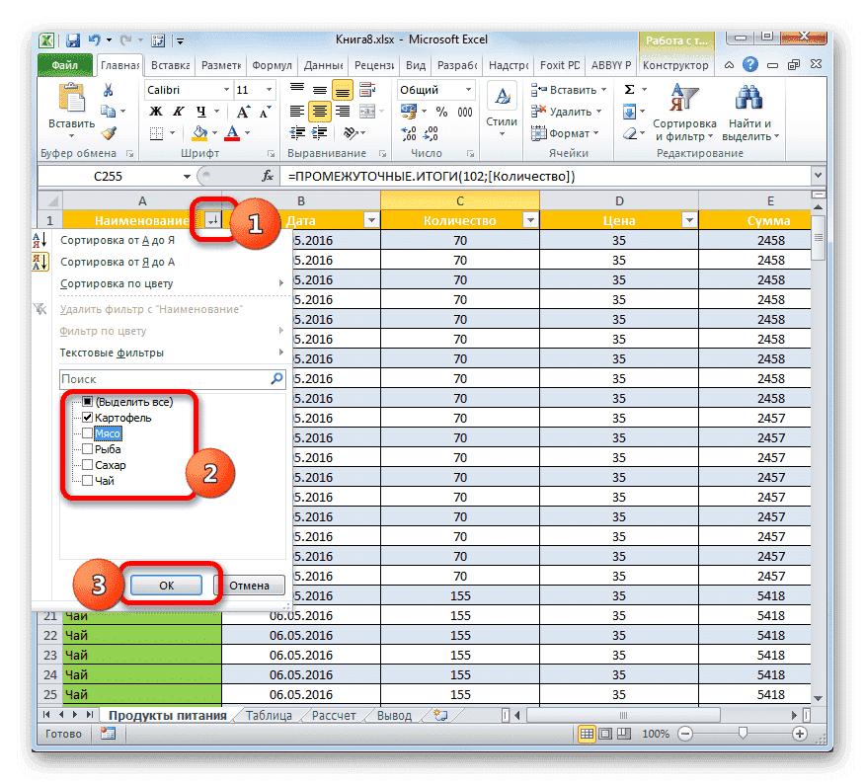Open the font size dropdown
This screenshot has height=784, width=865.
[x=267, y=89]
